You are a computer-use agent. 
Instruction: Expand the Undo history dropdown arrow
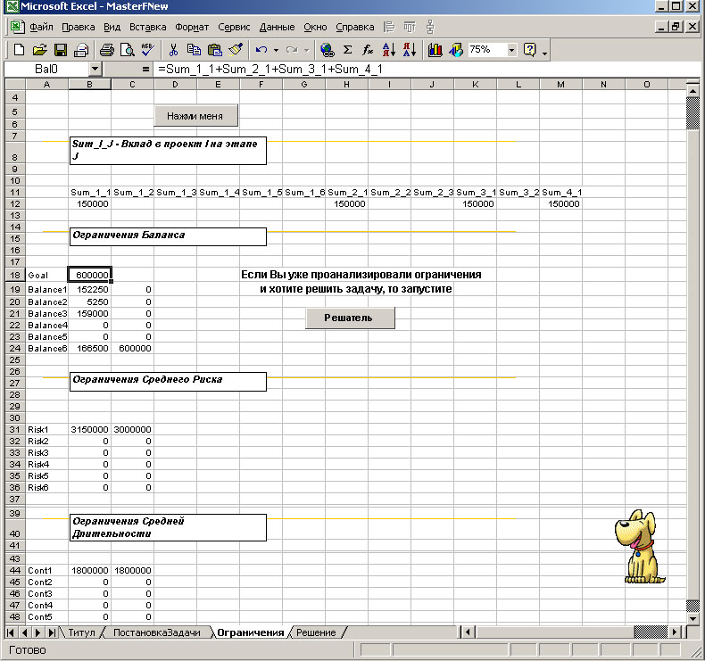(276, 50)
